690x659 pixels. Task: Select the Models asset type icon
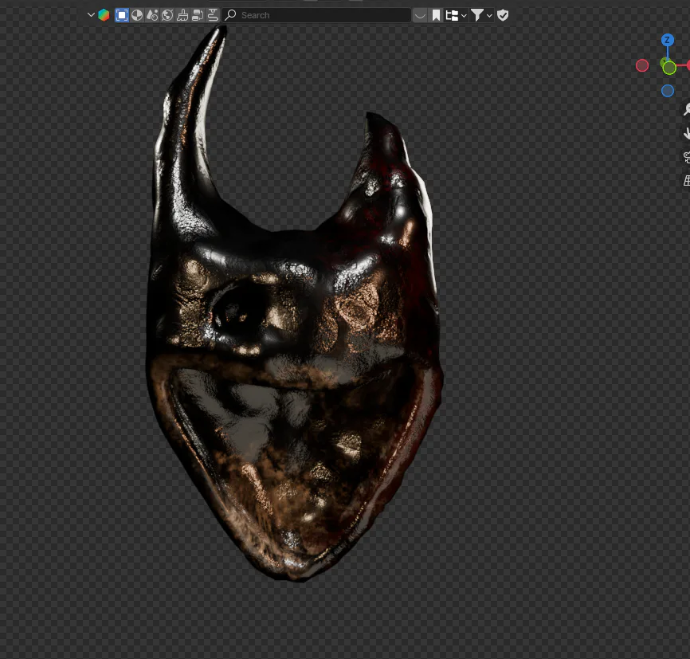[x=122, y=15]
